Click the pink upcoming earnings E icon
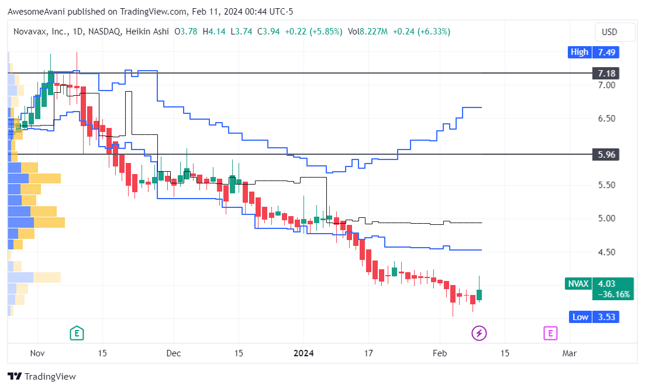 pos(550,333)
